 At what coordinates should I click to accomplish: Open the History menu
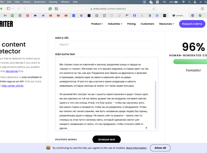pyautogui.click(x=27, y=2)
